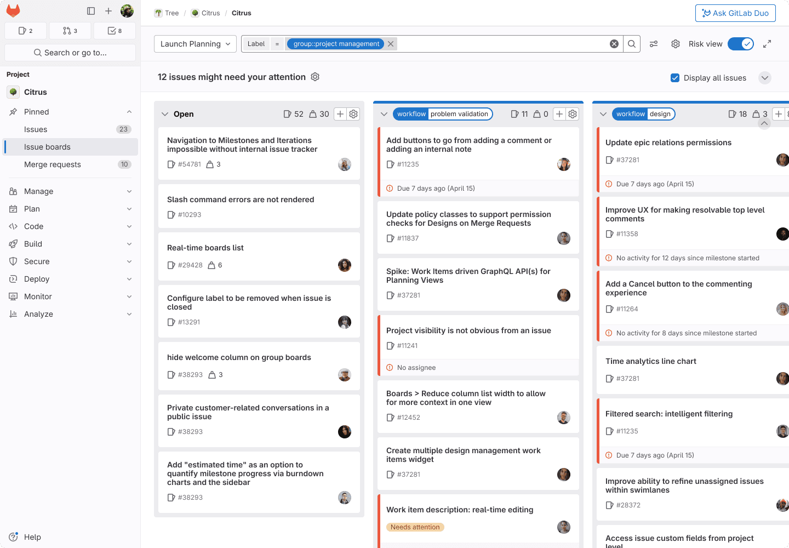Click the GitLab logo home icon
The image size is (789, 548).
(x=13, y=11)
